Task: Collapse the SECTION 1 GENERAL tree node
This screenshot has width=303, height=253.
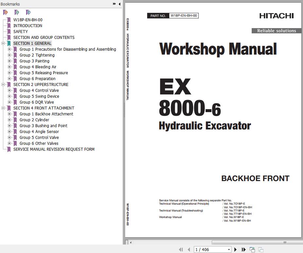Action: 3,43
